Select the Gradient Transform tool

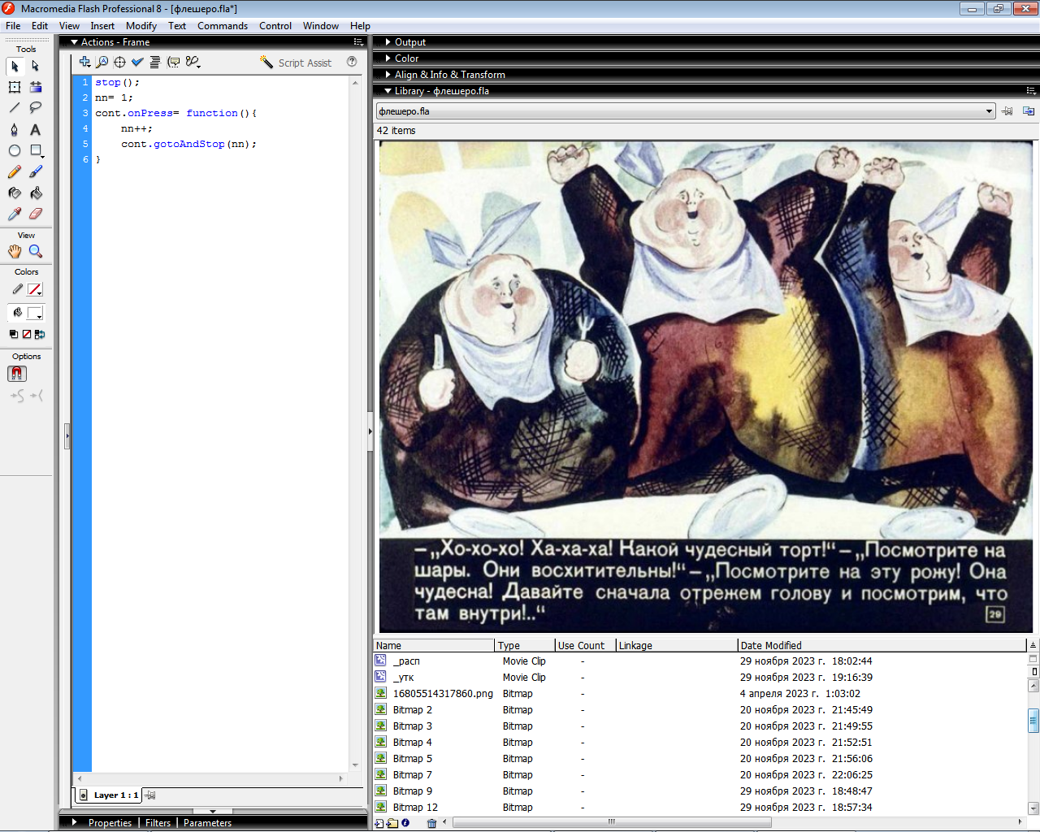point(36,87)
